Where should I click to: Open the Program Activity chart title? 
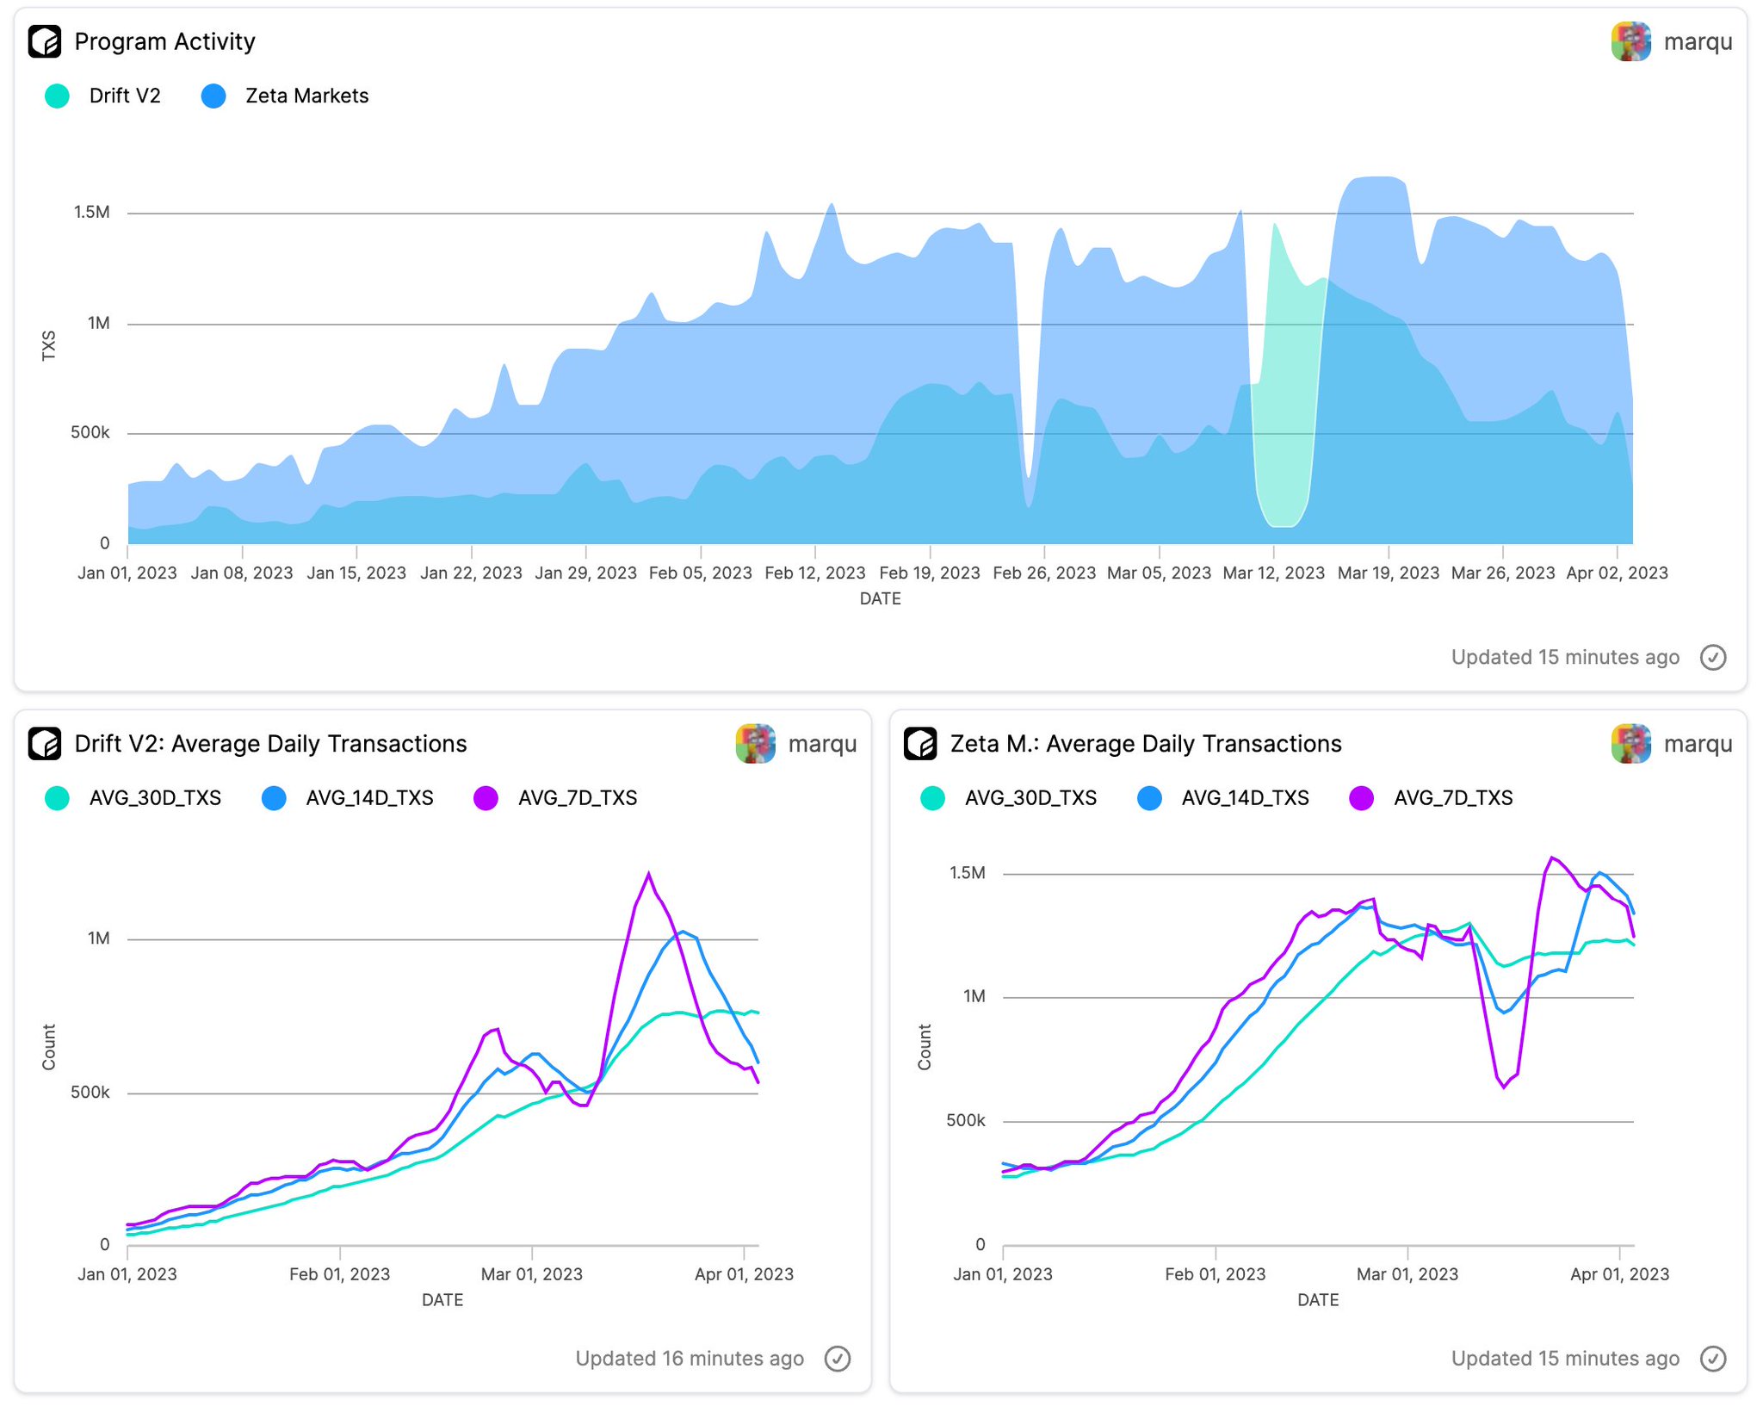(164, 41)
